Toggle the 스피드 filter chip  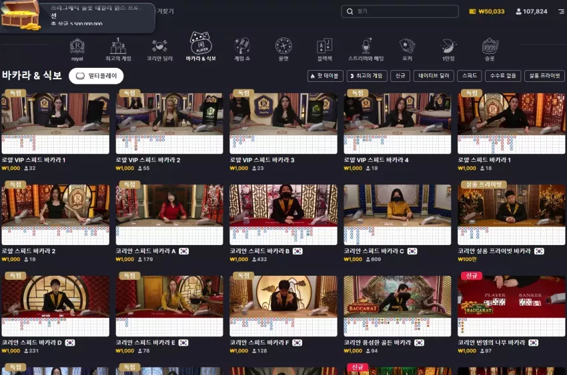tap(470, 76)
